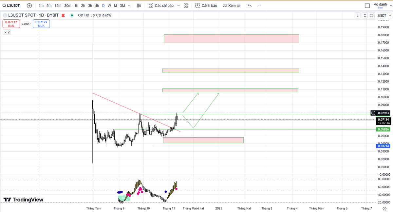Open the L3USDT symbol search
Screen dimensions: 393x212
10,6
